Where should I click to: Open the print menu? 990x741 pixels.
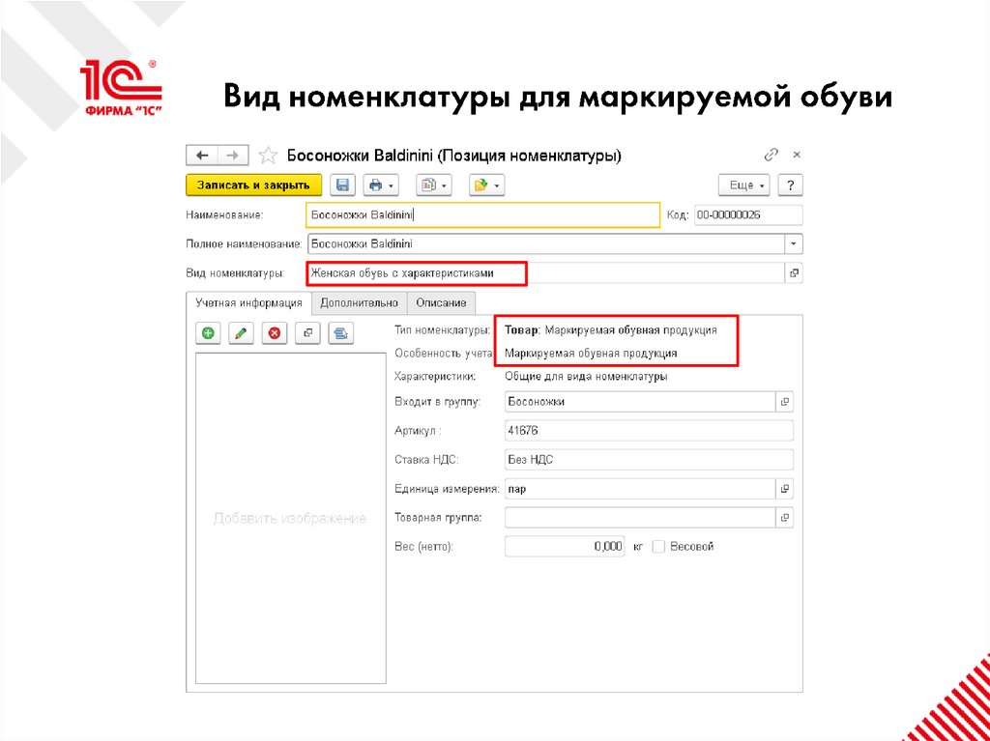[381, 185]
